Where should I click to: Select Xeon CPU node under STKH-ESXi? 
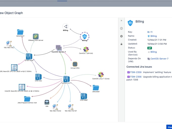point(14,67)
